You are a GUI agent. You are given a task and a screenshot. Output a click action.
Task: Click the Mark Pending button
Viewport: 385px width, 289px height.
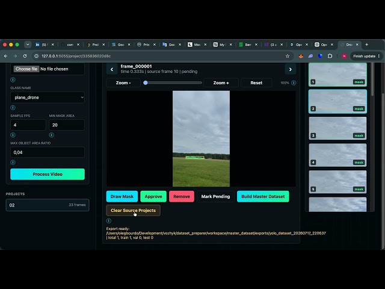tap(215, 197)
